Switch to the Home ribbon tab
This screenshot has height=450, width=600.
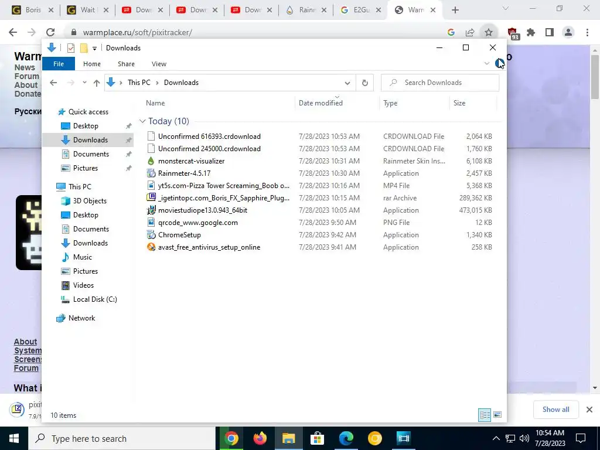pos(92,64)
